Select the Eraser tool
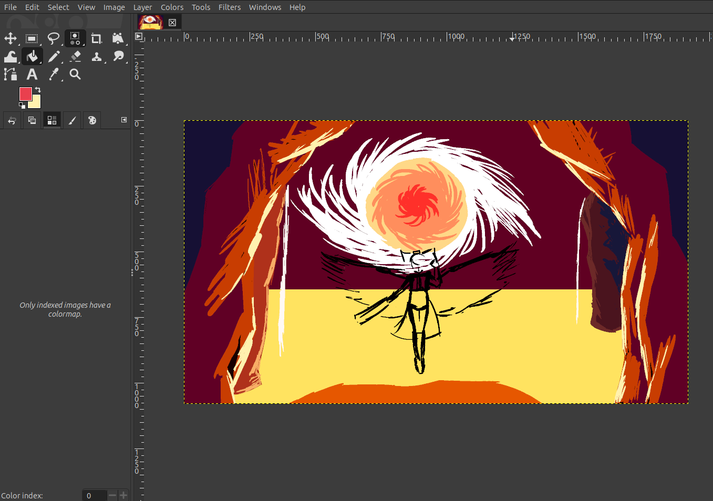This screenshot has width=713, height=501. tap(75, 56)
